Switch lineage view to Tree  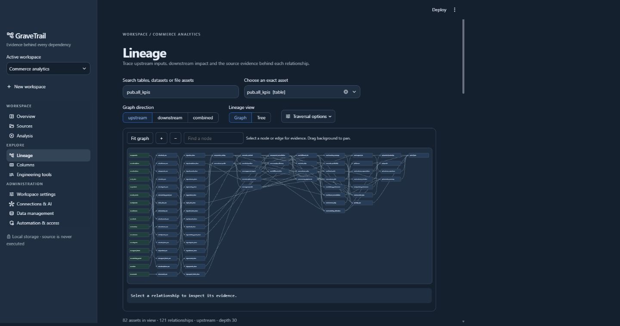261,118
